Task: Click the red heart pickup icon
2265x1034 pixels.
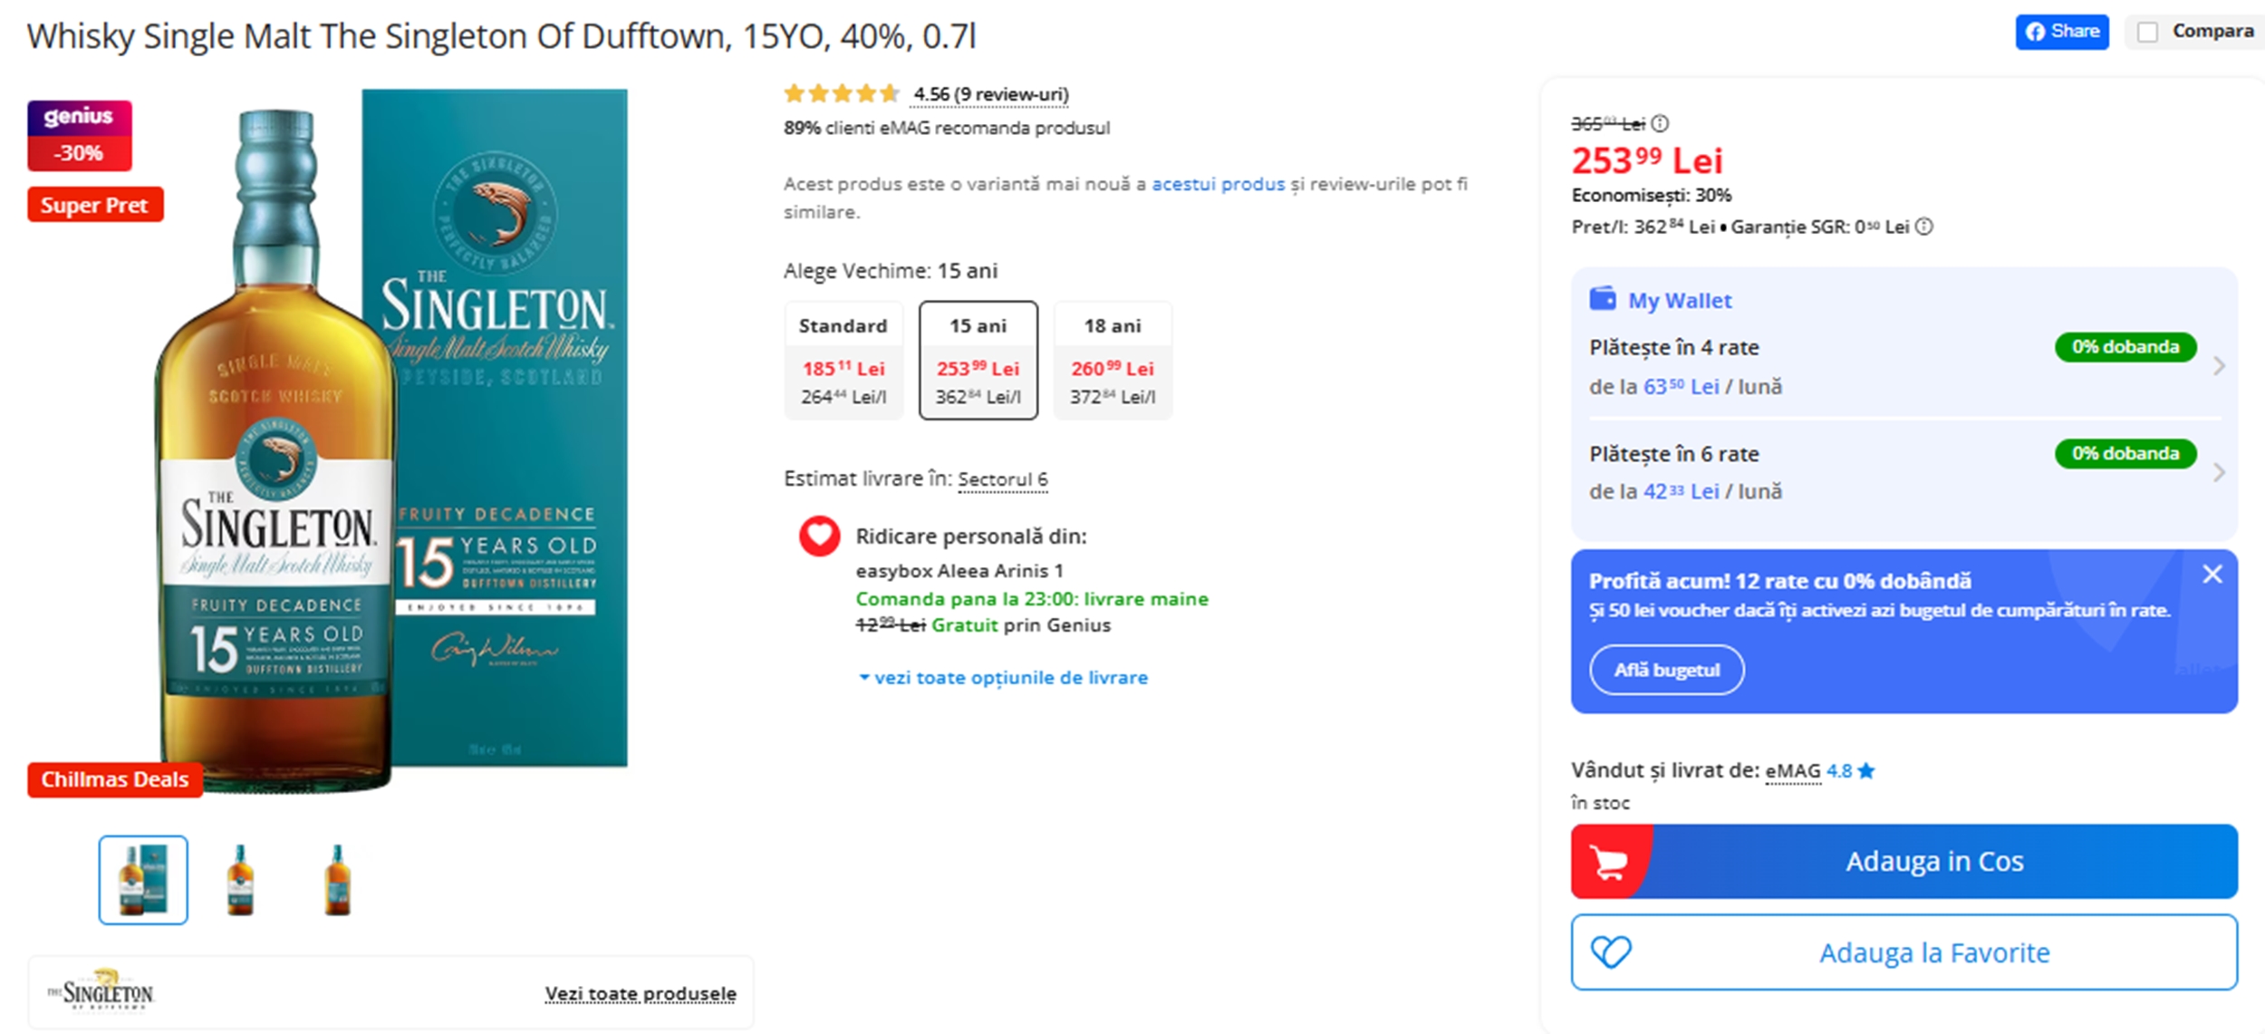Action: point(819,536)
